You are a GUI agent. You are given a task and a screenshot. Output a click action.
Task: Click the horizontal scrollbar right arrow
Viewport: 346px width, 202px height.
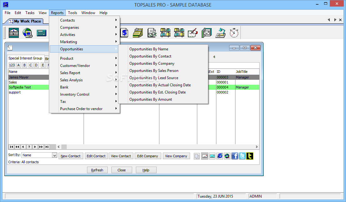[x=257, y=147]
